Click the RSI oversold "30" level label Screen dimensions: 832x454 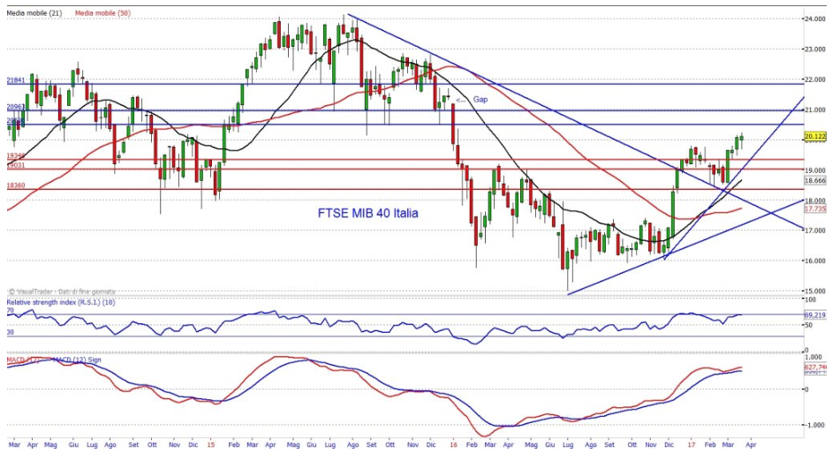(10, 332)
